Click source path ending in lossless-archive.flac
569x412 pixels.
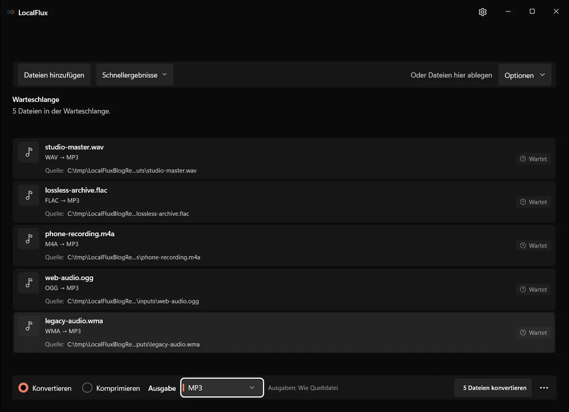click(x=128, y=214)
